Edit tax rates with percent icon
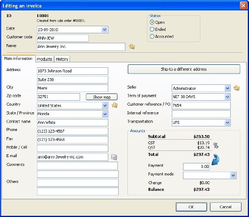Screen dimensions: 249x217 [216, 145]
